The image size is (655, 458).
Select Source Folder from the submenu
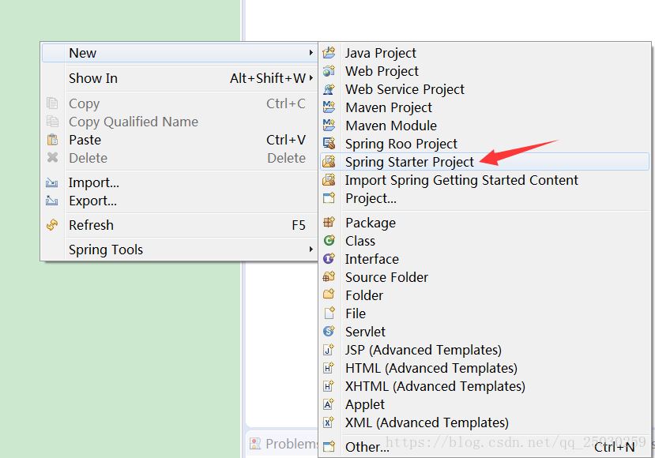386,277
